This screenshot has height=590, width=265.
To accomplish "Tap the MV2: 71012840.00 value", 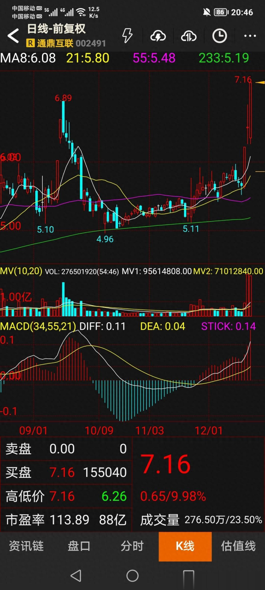I will [228, 271].
